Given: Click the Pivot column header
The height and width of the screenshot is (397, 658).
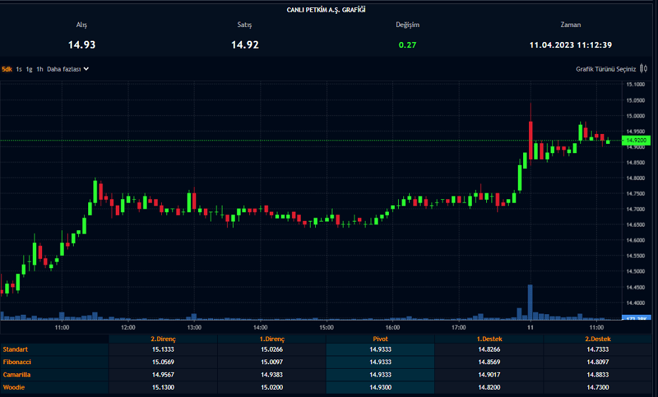Looking at the screenshot, I should pyautogui.click(x=380, y=339).
